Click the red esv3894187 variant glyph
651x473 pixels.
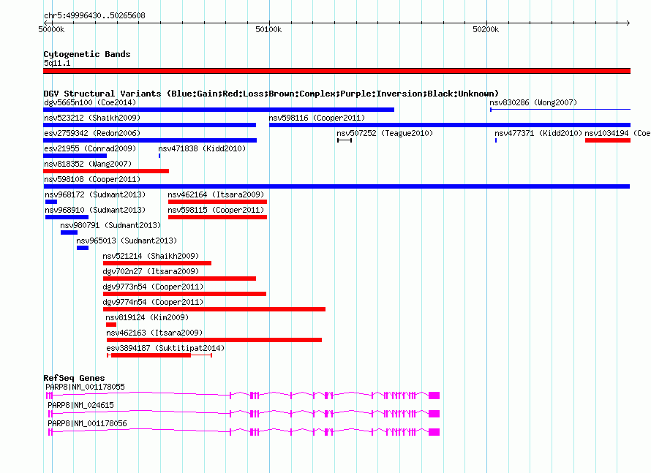pos(159,355)
